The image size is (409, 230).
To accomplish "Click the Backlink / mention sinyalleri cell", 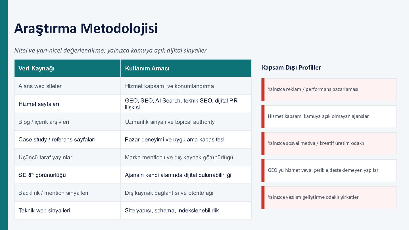I will coord(68,193).
